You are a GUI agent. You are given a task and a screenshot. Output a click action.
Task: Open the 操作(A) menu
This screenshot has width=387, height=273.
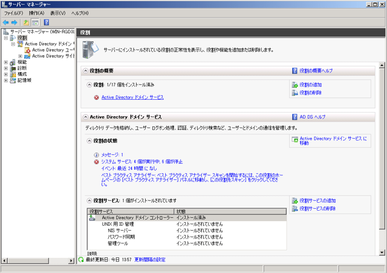(x=36, y=13)
